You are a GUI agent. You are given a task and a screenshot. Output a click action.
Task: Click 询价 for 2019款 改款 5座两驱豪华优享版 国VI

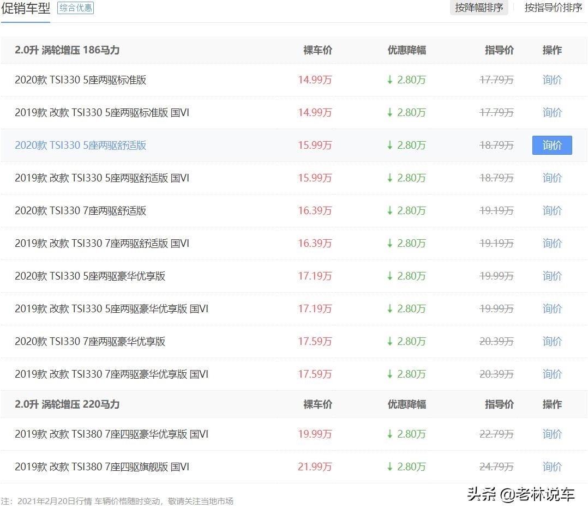click(x=552, y=308)
